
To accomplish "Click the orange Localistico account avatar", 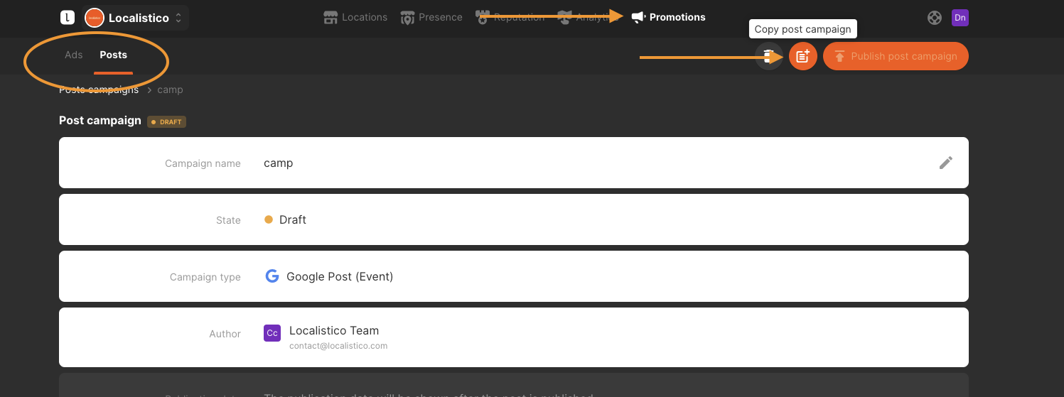I will (95, 18).
